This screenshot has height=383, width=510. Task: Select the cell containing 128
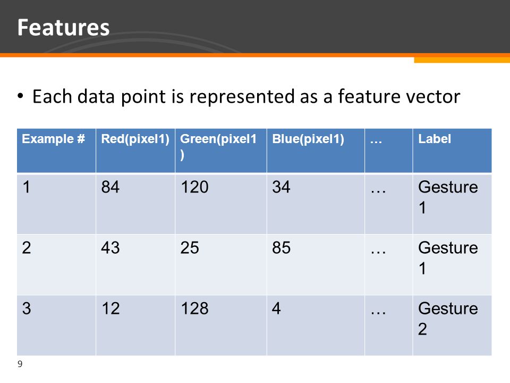click(x=221, y=326)
